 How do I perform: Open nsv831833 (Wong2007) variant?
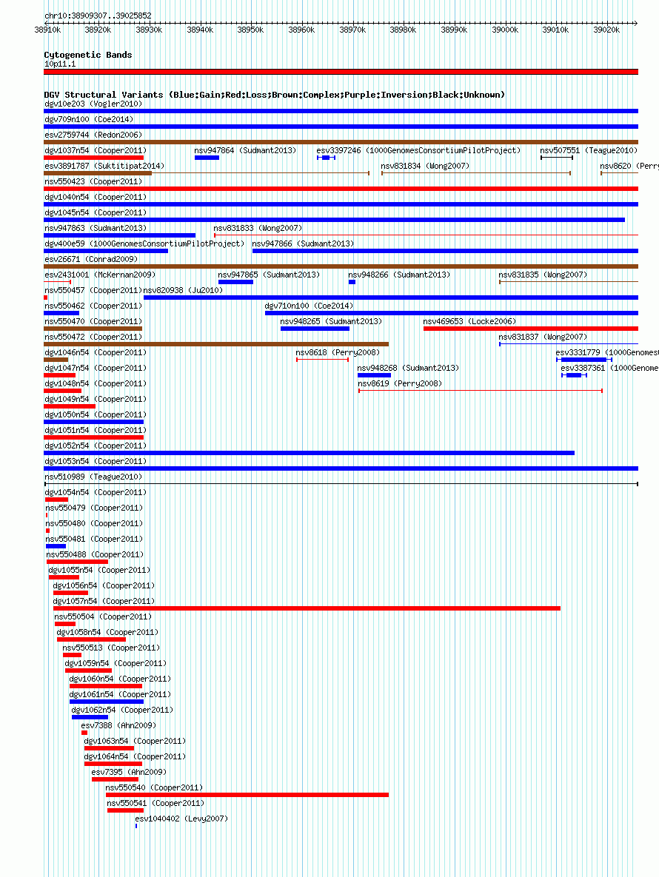(258, 229)
